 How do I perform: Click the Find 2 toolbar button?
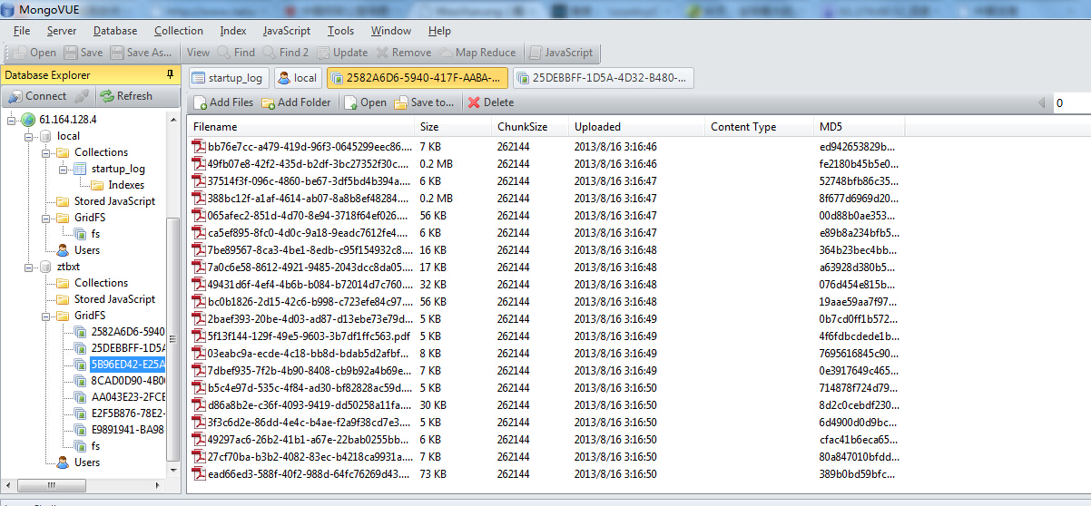pos(286,53)
